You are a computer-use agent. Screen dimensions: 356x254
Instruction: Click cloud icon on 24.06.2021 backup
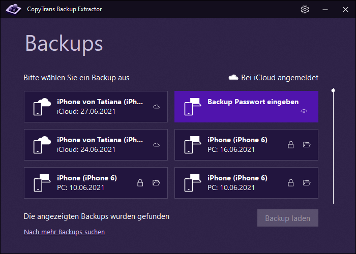point(157,145)
